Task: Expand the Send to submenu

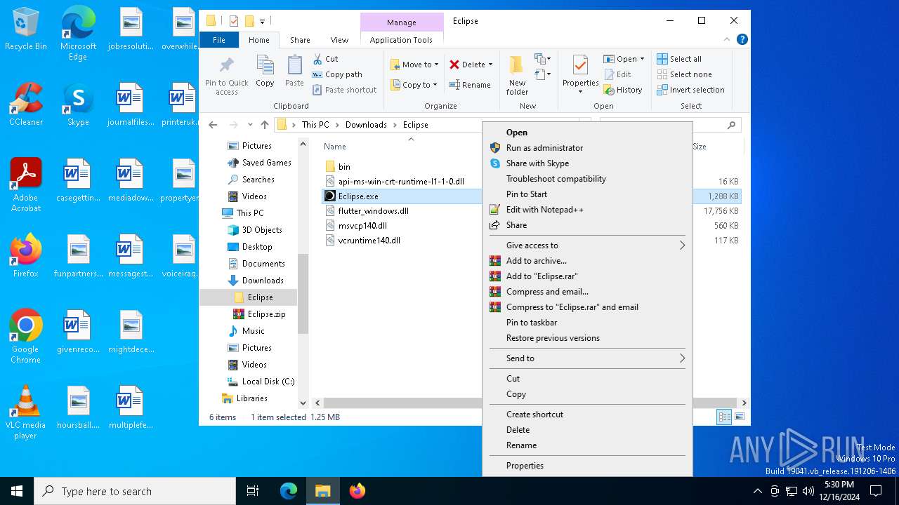Action: click(587, 358)
